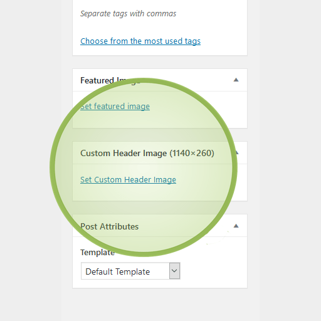Click blank area beside the Template dropdown
The height and width of the screenshot is (321, 321).
click(x=213, y=271)
